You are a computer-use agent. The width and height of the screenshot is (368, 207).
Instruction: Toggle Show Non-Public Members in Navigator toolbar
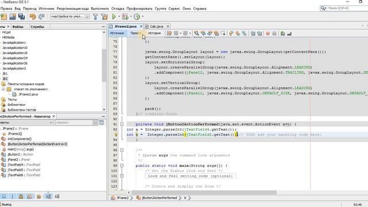[x=29, y=197]
